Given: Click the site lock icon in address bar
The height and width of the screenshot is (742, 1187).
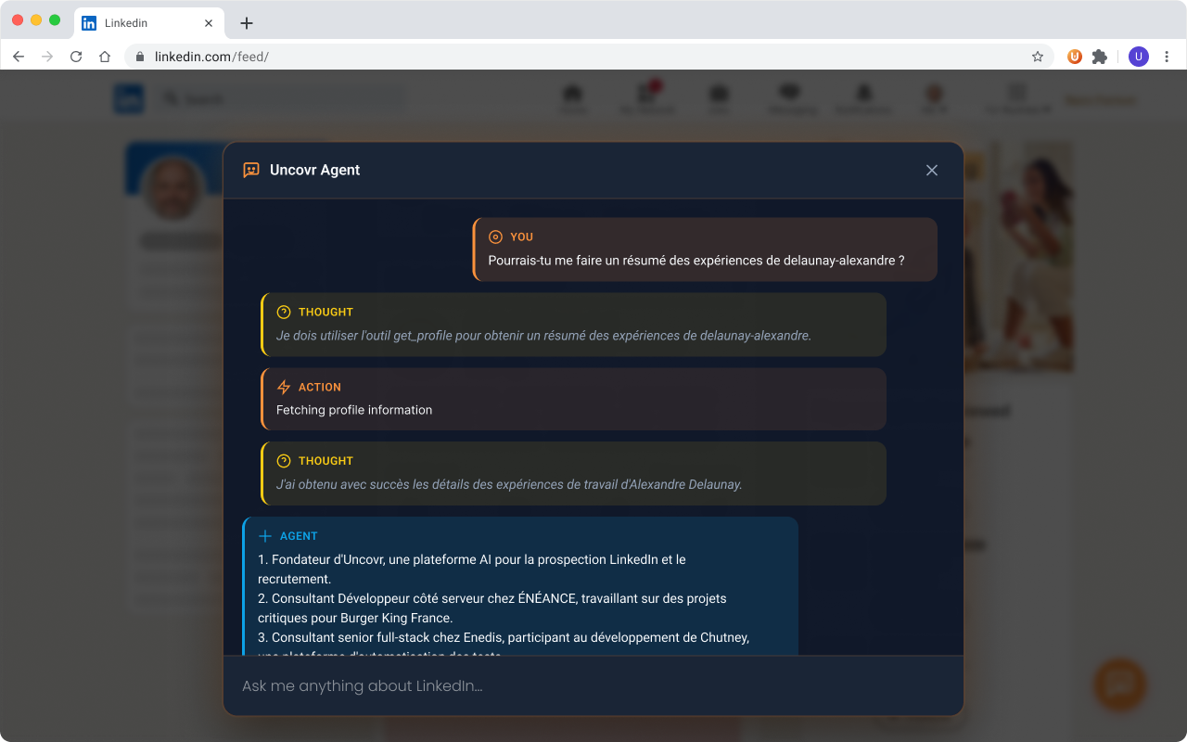Looking at the screenshot, I should [140, 57].
